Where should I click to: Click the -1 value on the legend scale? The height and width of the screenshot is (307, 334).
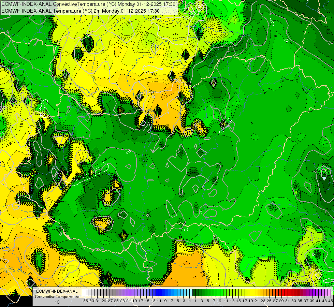tap(189, 301)
